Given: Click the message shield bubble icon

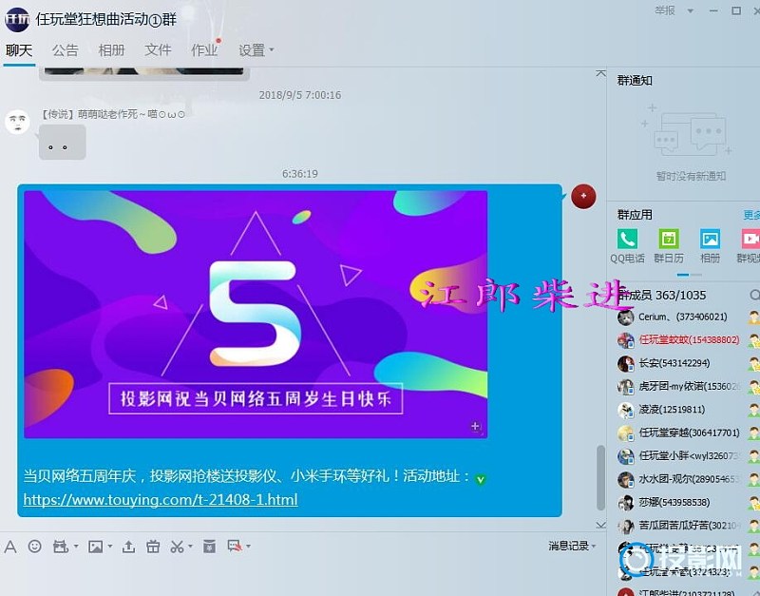Looking at the screenshot, I should pyautogui.click(x=235, y=546).
